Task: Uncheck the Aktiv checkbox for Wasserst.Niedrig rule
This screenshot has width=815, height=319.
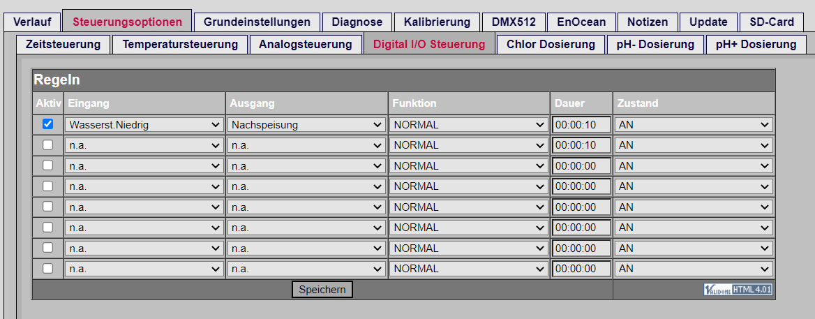Action: pos(48,124)
